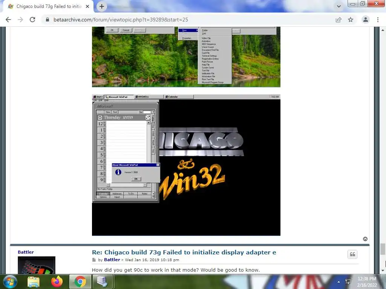
Task: Open a new browser tab
Action: point(102,6)
